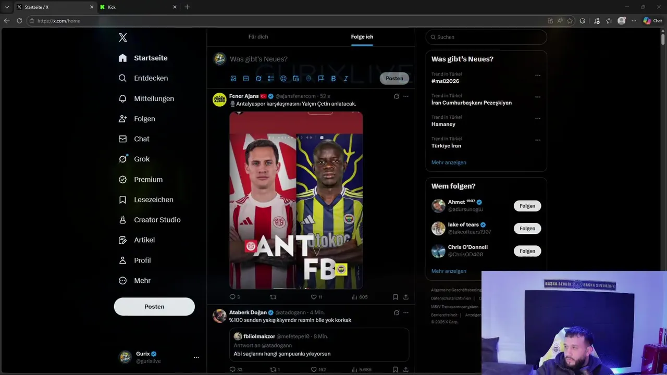Schedule the post with calendar icon
667x375 pixels.
pyautogui.click(x=296, y=79)
